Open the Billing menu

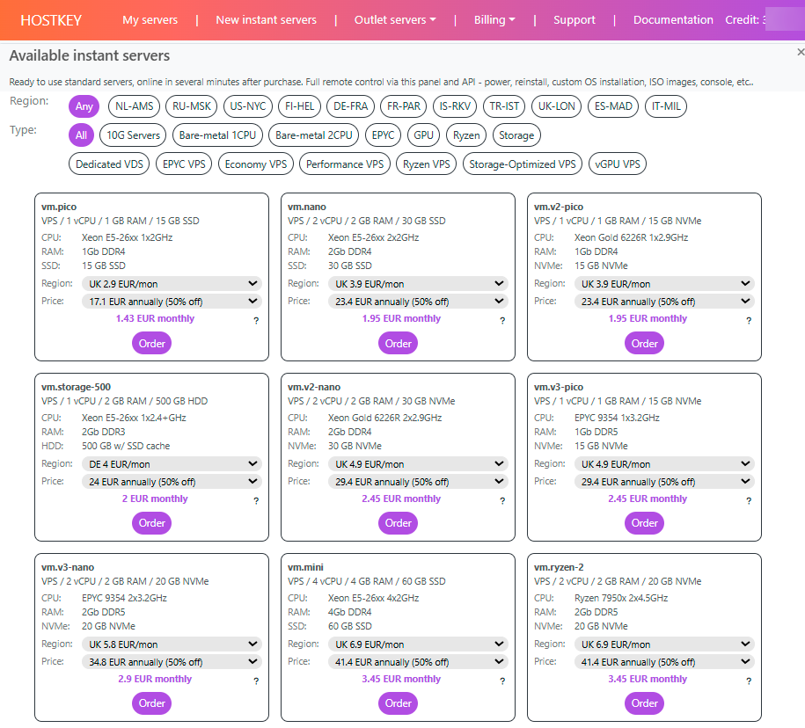click(x=494, y=19)
